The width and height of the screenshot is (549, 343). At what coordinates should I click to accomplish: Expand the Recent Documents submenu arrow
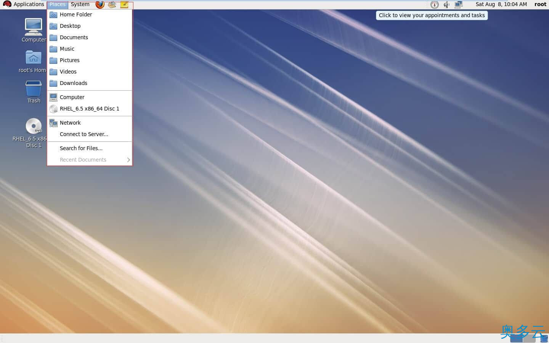click(128, 160)
